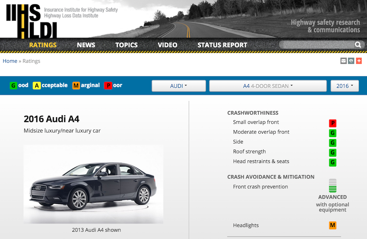The width and height of the screenshot is (367, 239).
Task: Click the IIHS HLDI logo
Action: [x=32, y=21]
